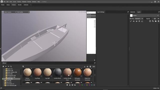160x90 pixels.
Task: Click the white Albedo color swatch
Action: point(131,15)
